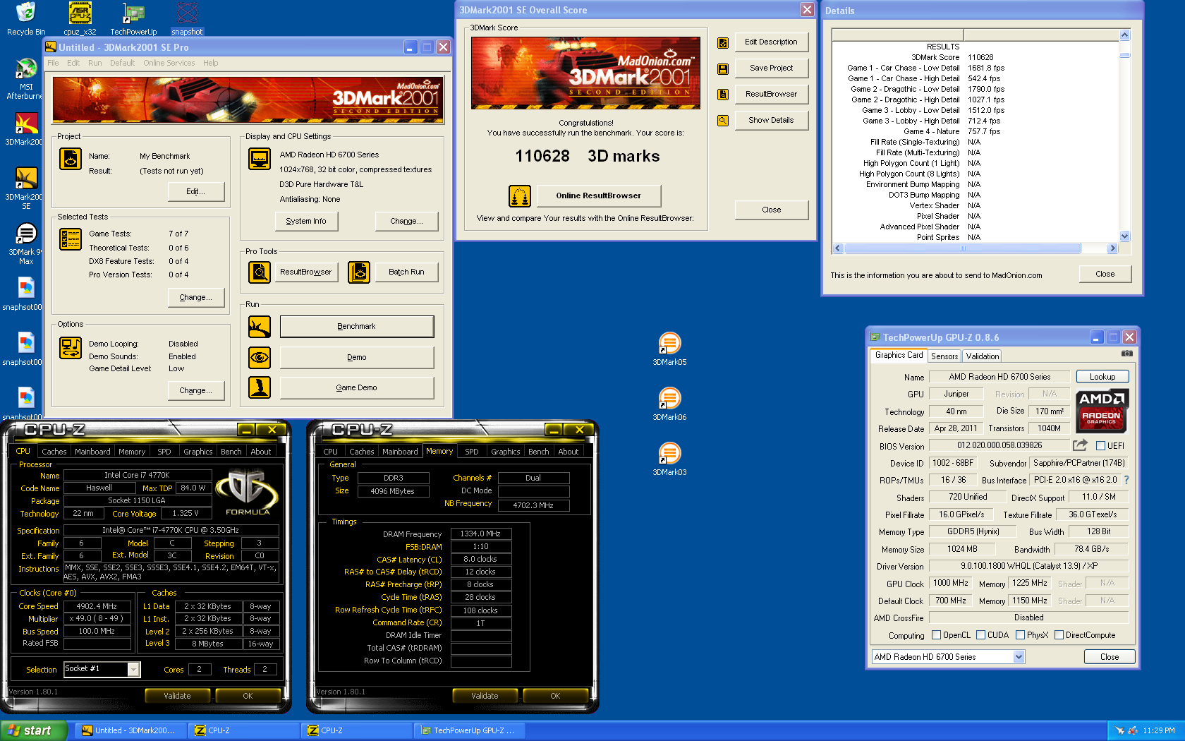This screenshot has width=1185, height=741.
Task: Click the Save Project button
Action: point(772,68)
